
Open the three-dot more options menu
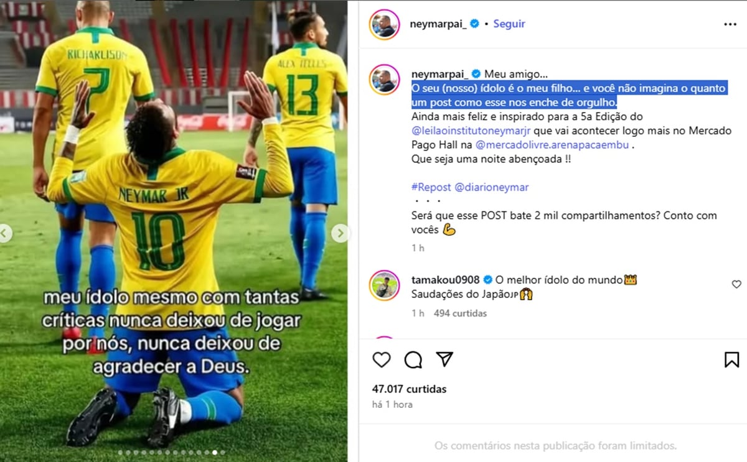[730, 24]
